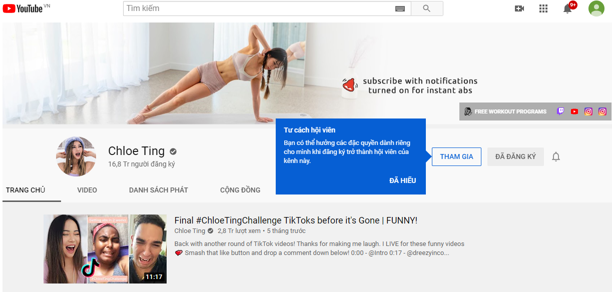Open the create video camera icon

519,8
